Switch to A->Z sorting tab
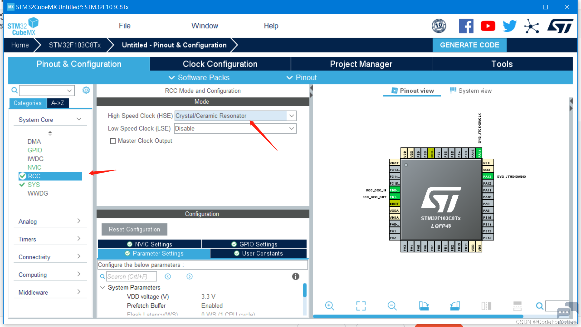Viewport: 581px width, 327px height. point(58,103)
